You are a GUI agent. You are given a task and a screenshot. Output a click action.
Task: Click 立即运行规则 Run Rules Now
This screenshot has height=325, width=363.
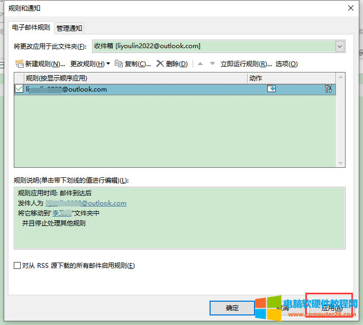point(242,64)
